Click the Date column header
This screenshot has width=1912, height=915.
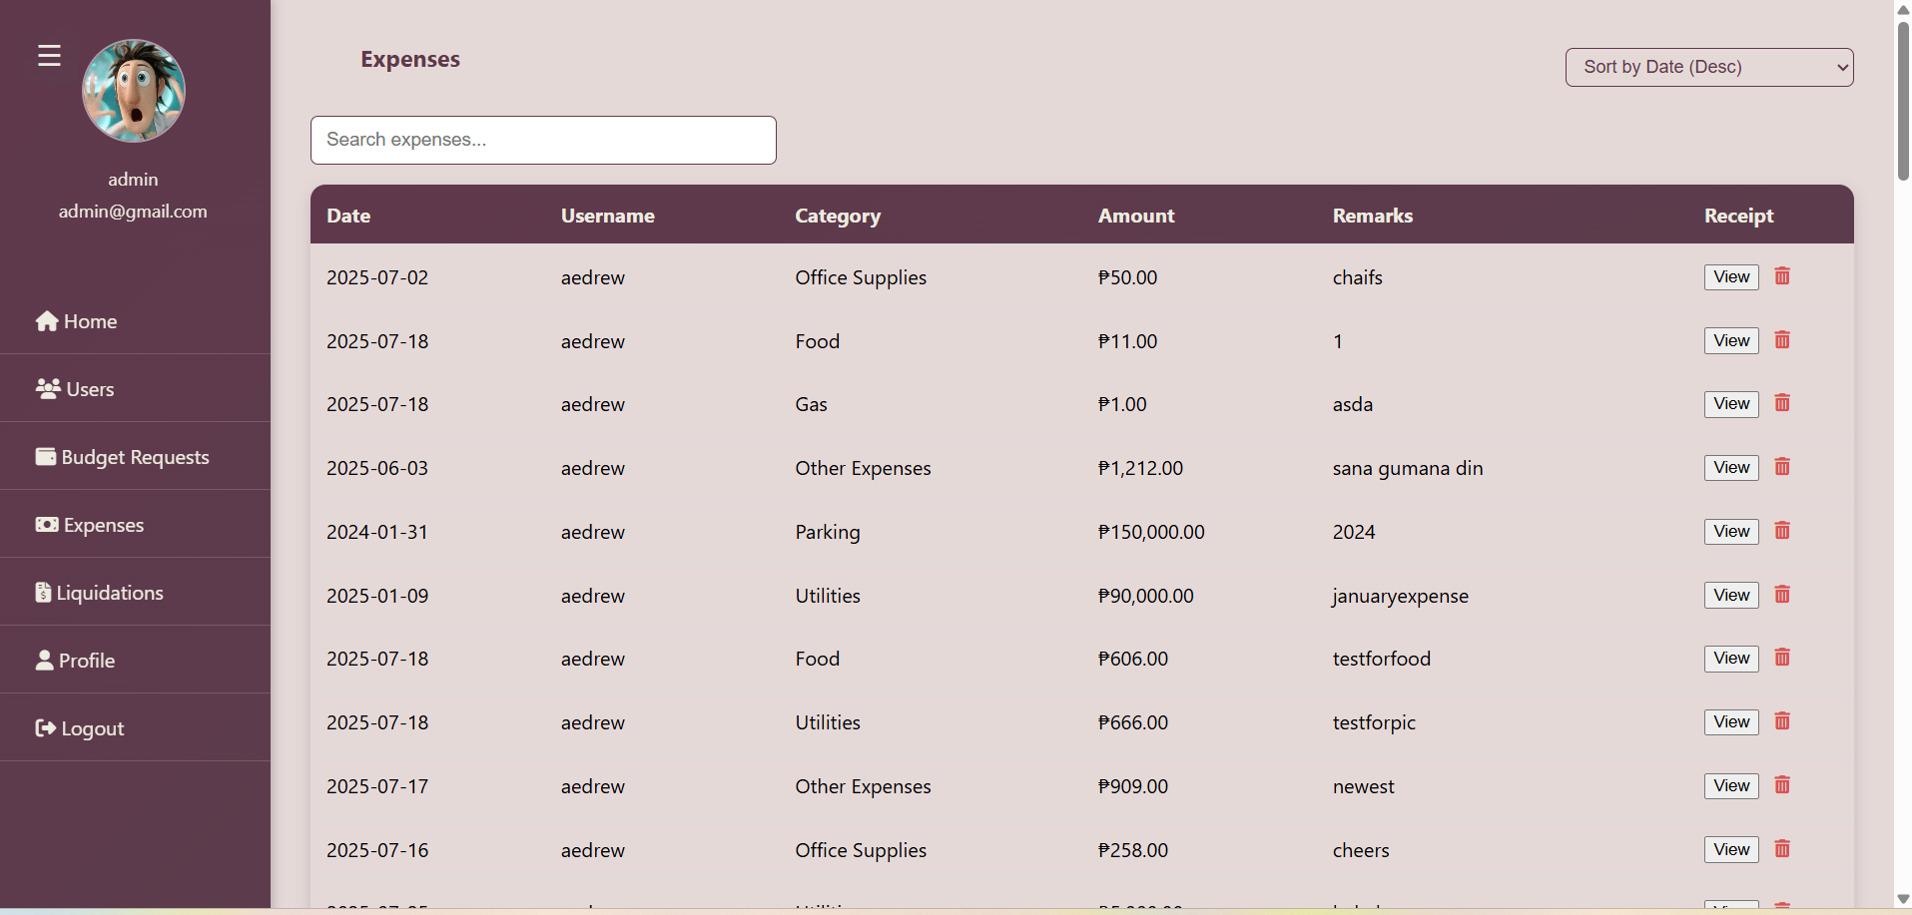[x=348, y=216]
